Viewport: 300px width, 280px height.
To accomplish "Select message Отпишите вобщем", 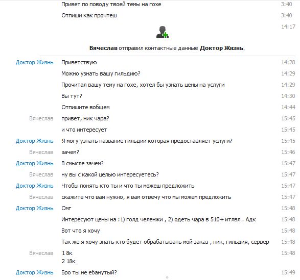I will (x=85, y=107).
